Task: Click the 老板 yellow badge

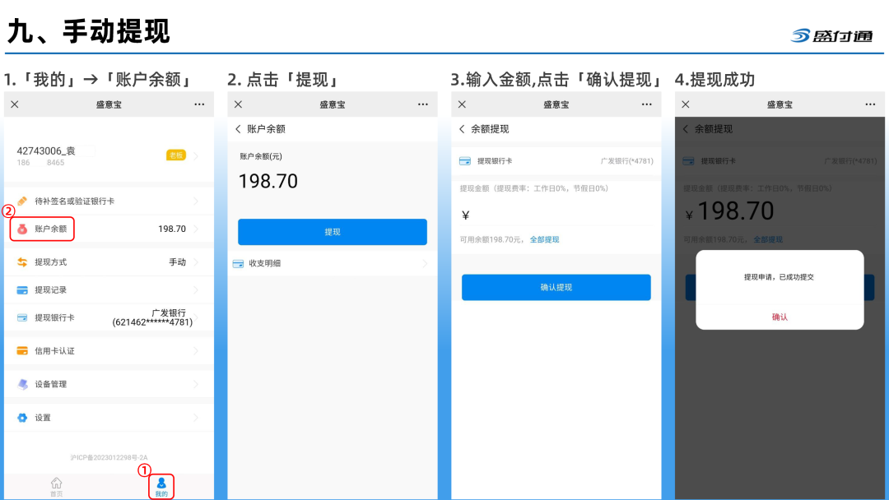Action: point(176,155)
